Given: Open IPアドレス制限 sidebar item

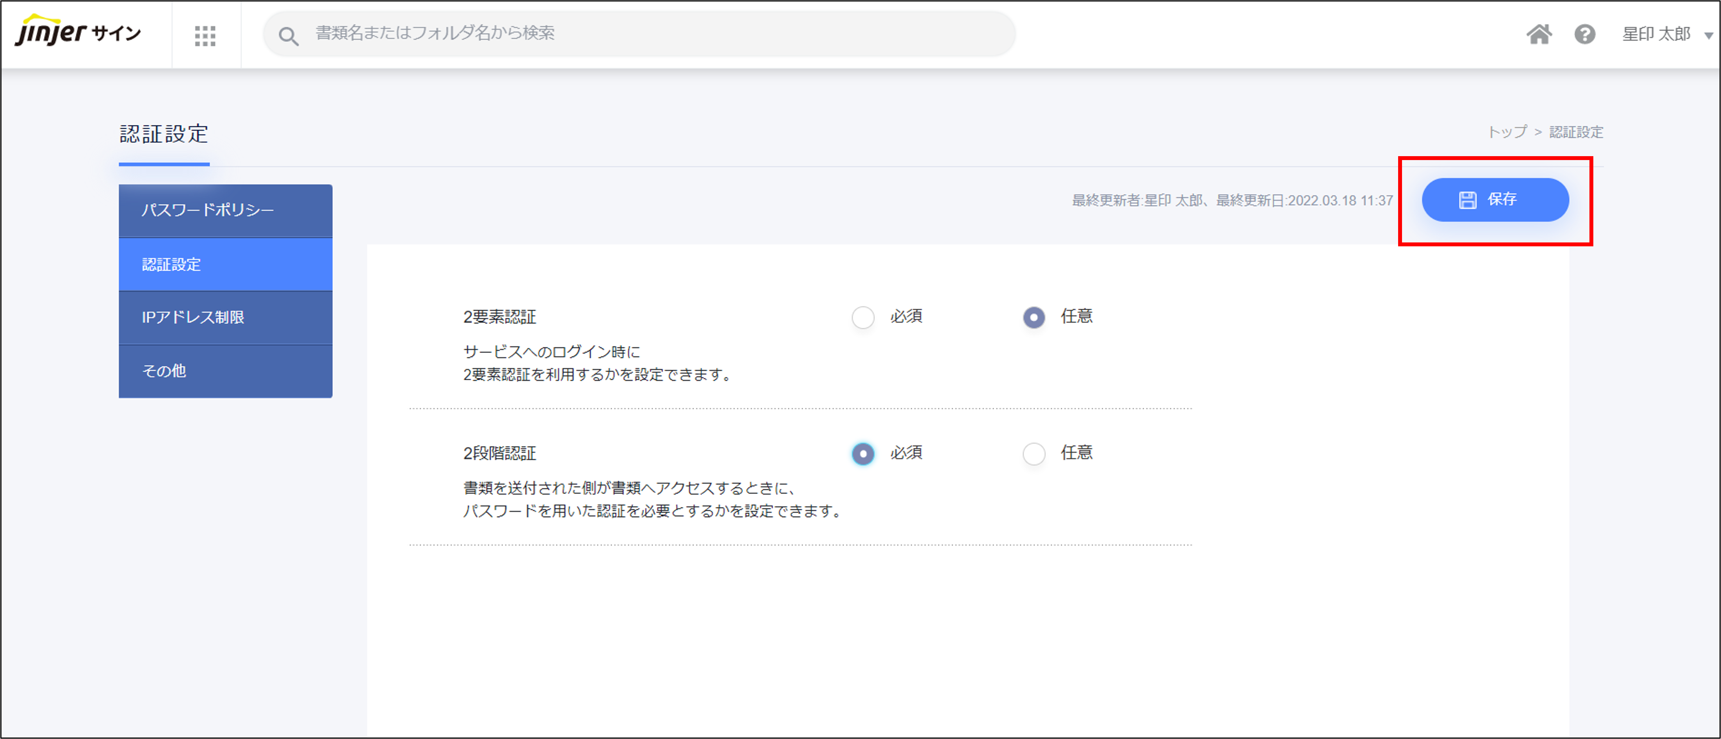Looking at the screenshot, I should coord(225,317).
